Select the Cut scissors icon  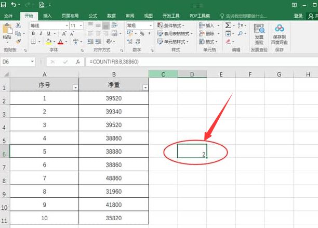coord(19,25)
